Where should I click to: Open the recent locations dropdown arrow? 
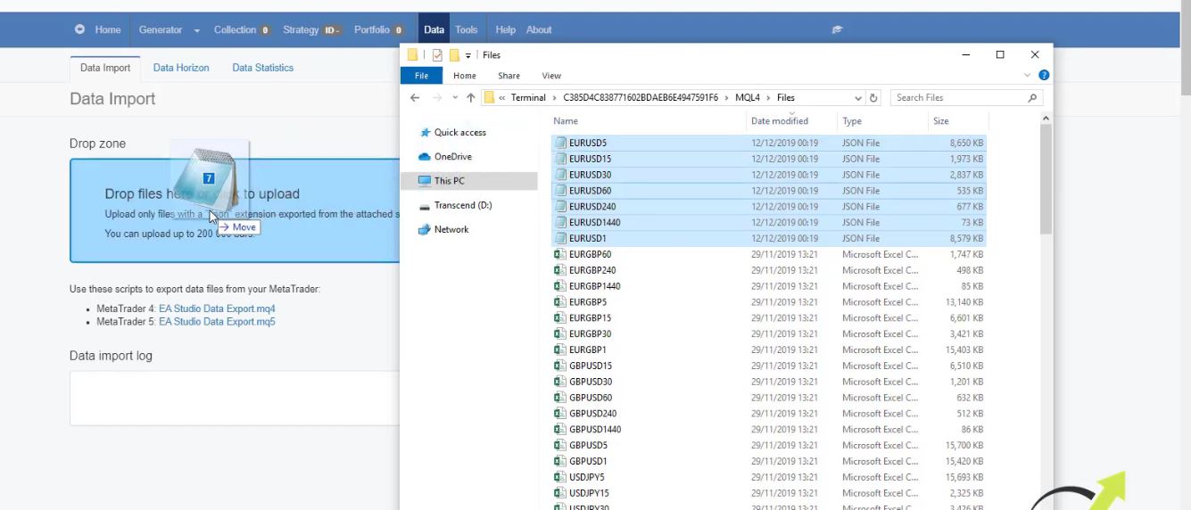(455, 98)
